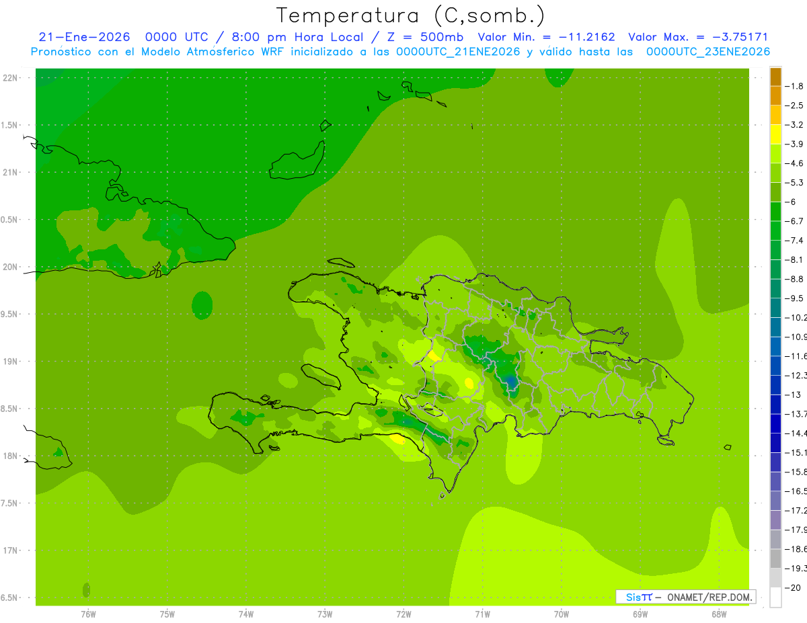Image resolution: width=807 pixels, height=623 pixels.
Task: Select the 'Z = 500mb' level label
Action: point(425,37)
